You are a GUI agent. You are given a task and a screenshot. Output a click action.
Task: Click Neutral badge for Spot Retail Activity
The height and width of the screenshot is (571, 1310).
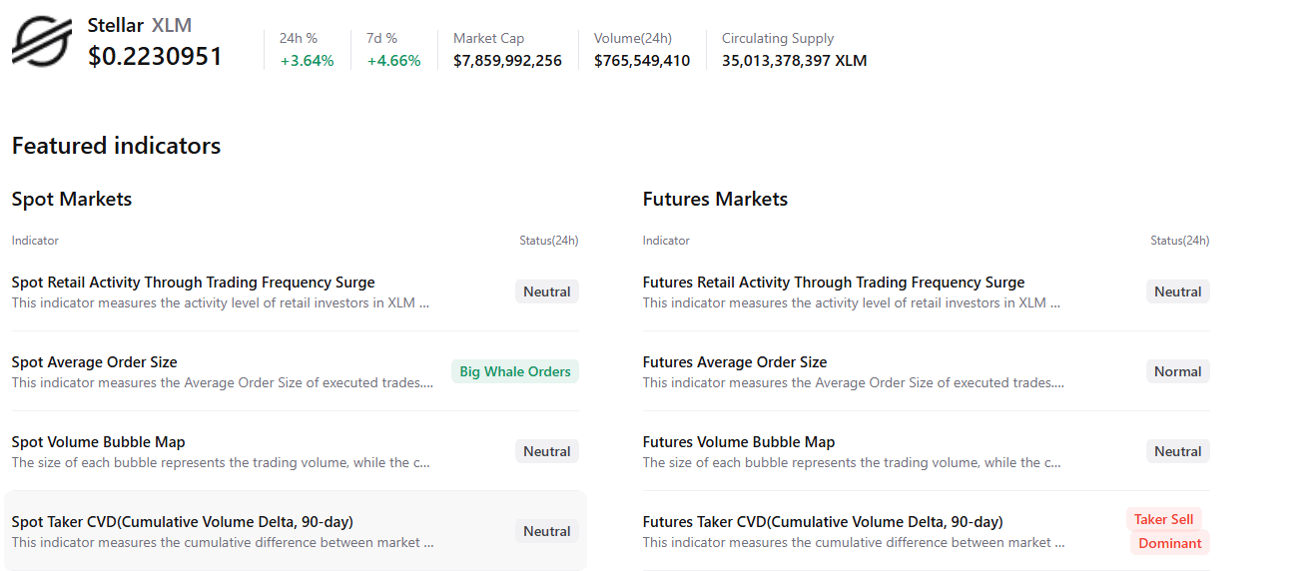547,291
